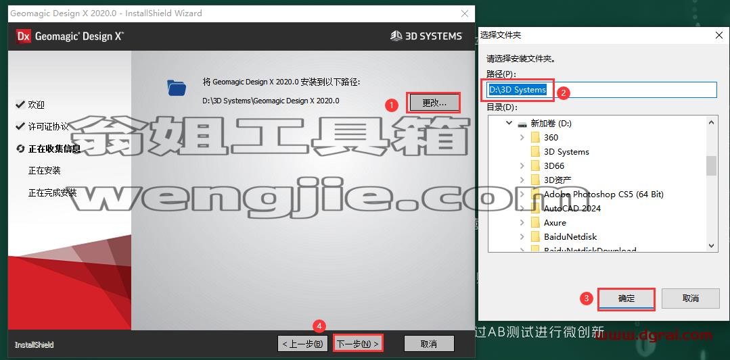This screenshot has width=730, height=360.
Task: Expand the BaiduNetdisk folder
Action: pos(522,237)
